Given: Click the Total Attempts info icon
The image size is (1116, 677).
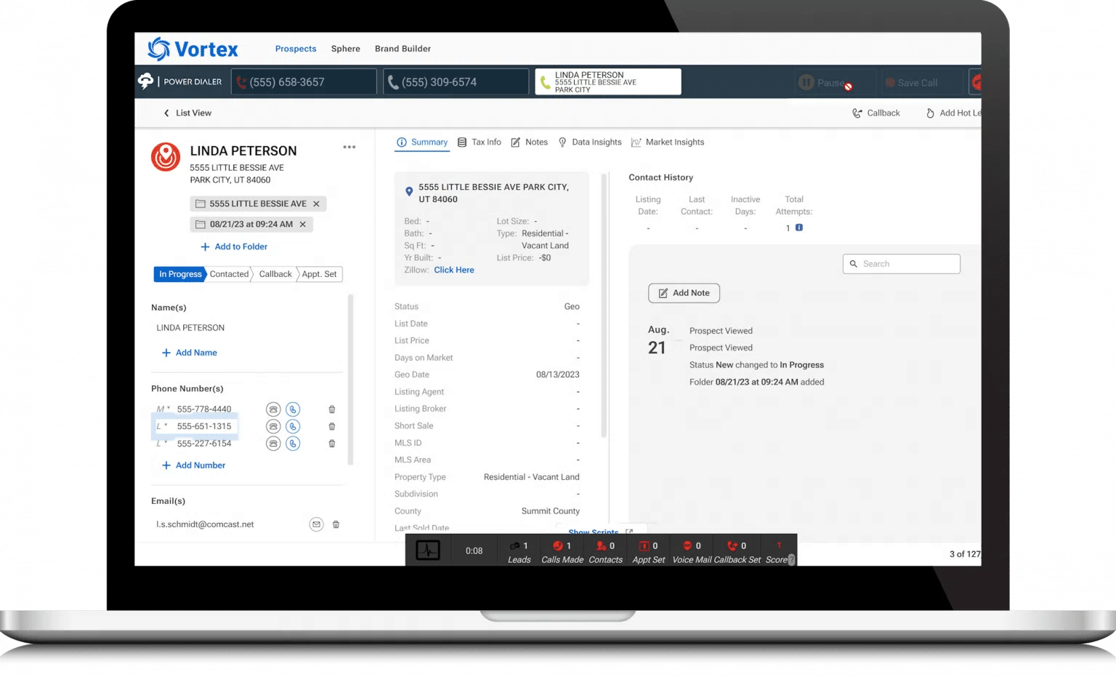Looking at the screenshot, I should click(x=799, y=228).
